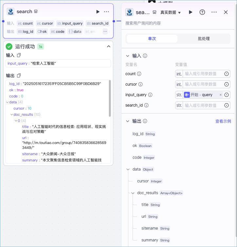The width and height of the screenshot is (237, 247).
Task: Remove the 开始 - query reference tag
Action: (x=221, y=95)
